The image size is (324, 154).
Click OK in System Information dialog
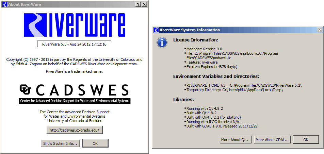point(306,139)
